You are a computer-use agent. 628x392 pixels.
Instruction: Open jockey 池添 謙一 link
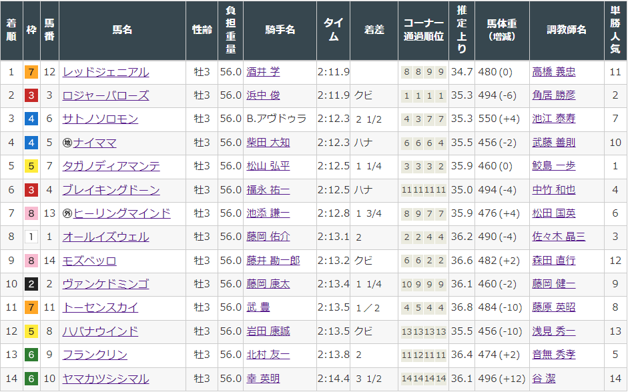(268, 213)
